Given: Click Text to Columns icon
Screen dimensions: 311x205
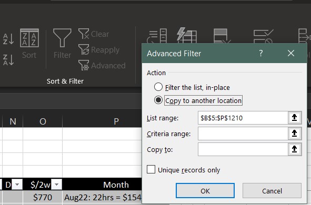Looking at the screenshot, I should (x=157, y=36).
